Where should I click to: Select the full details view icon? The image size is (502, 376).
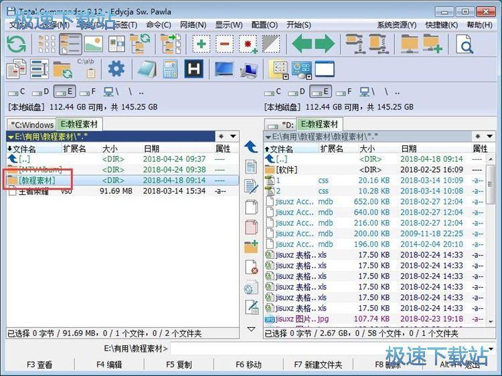coord(70,44)
